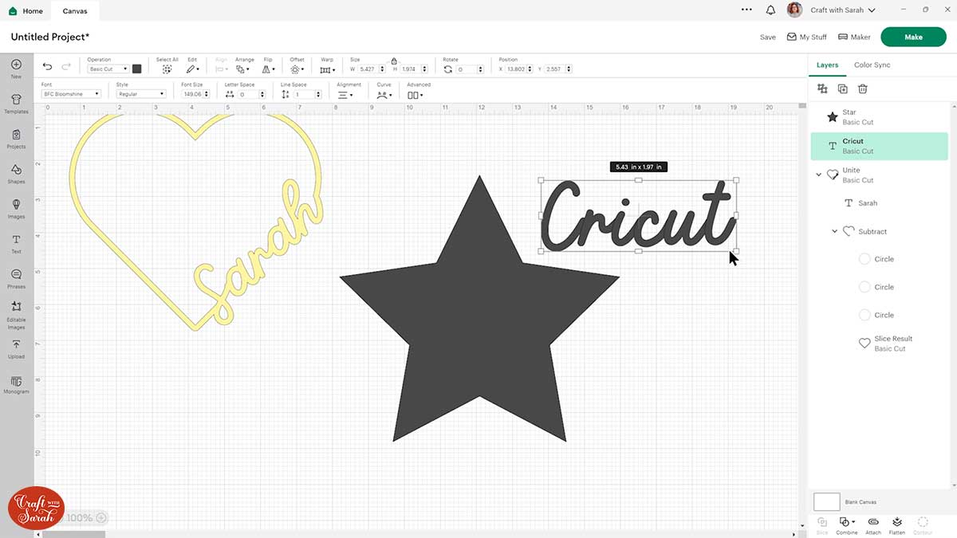Open the Offset dropdown
This screenshot has width=957, height=538.
pyautogui.click(x=297, y=69)
